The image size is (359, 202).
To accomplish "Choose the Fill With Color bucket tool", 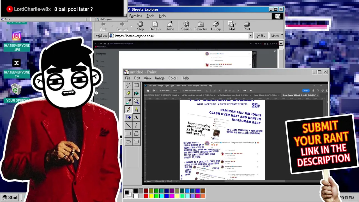I will (x=136, y=93).
